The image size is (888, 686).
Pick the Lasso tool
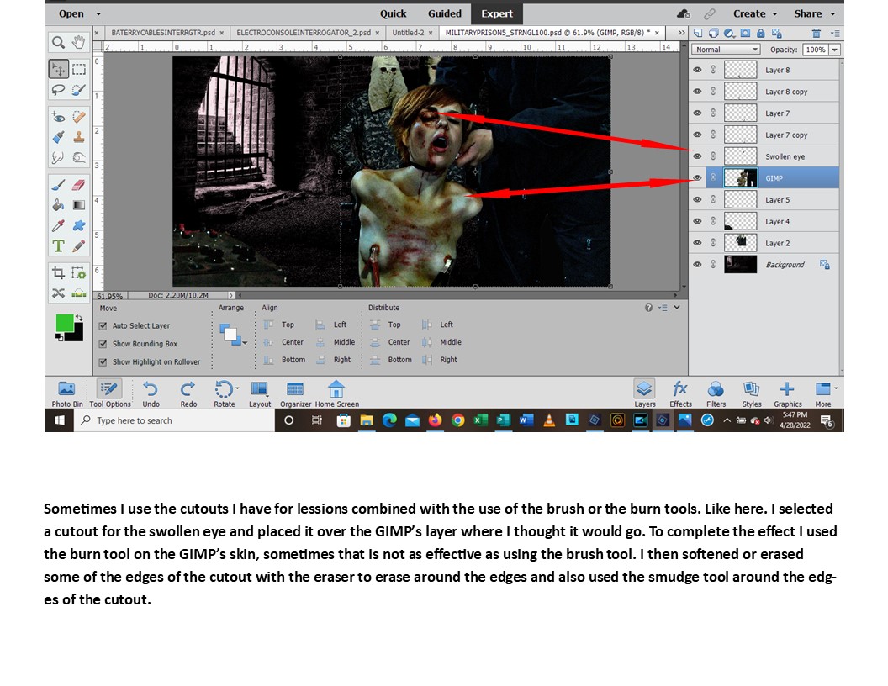[58, 89]
